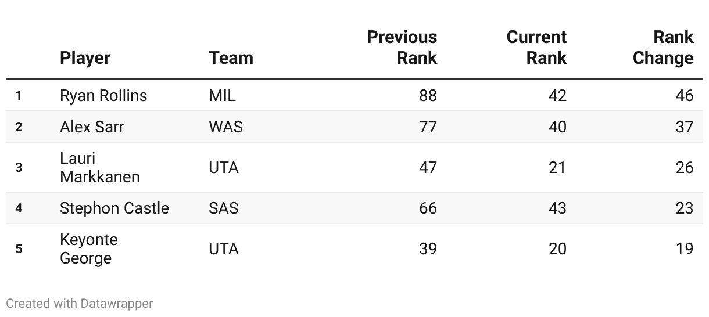Click Keyonte George's current rank 20
709x317 pixels.
click(557, 249)
